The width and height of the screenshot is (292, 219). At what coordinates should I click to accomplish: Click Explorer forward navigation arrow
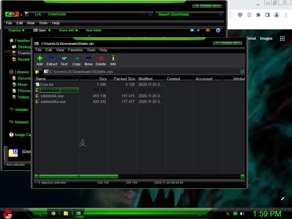coord(15,14)
